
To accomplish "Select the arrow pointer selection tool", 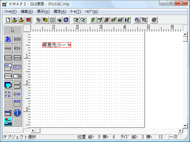I will pos(12,30).
